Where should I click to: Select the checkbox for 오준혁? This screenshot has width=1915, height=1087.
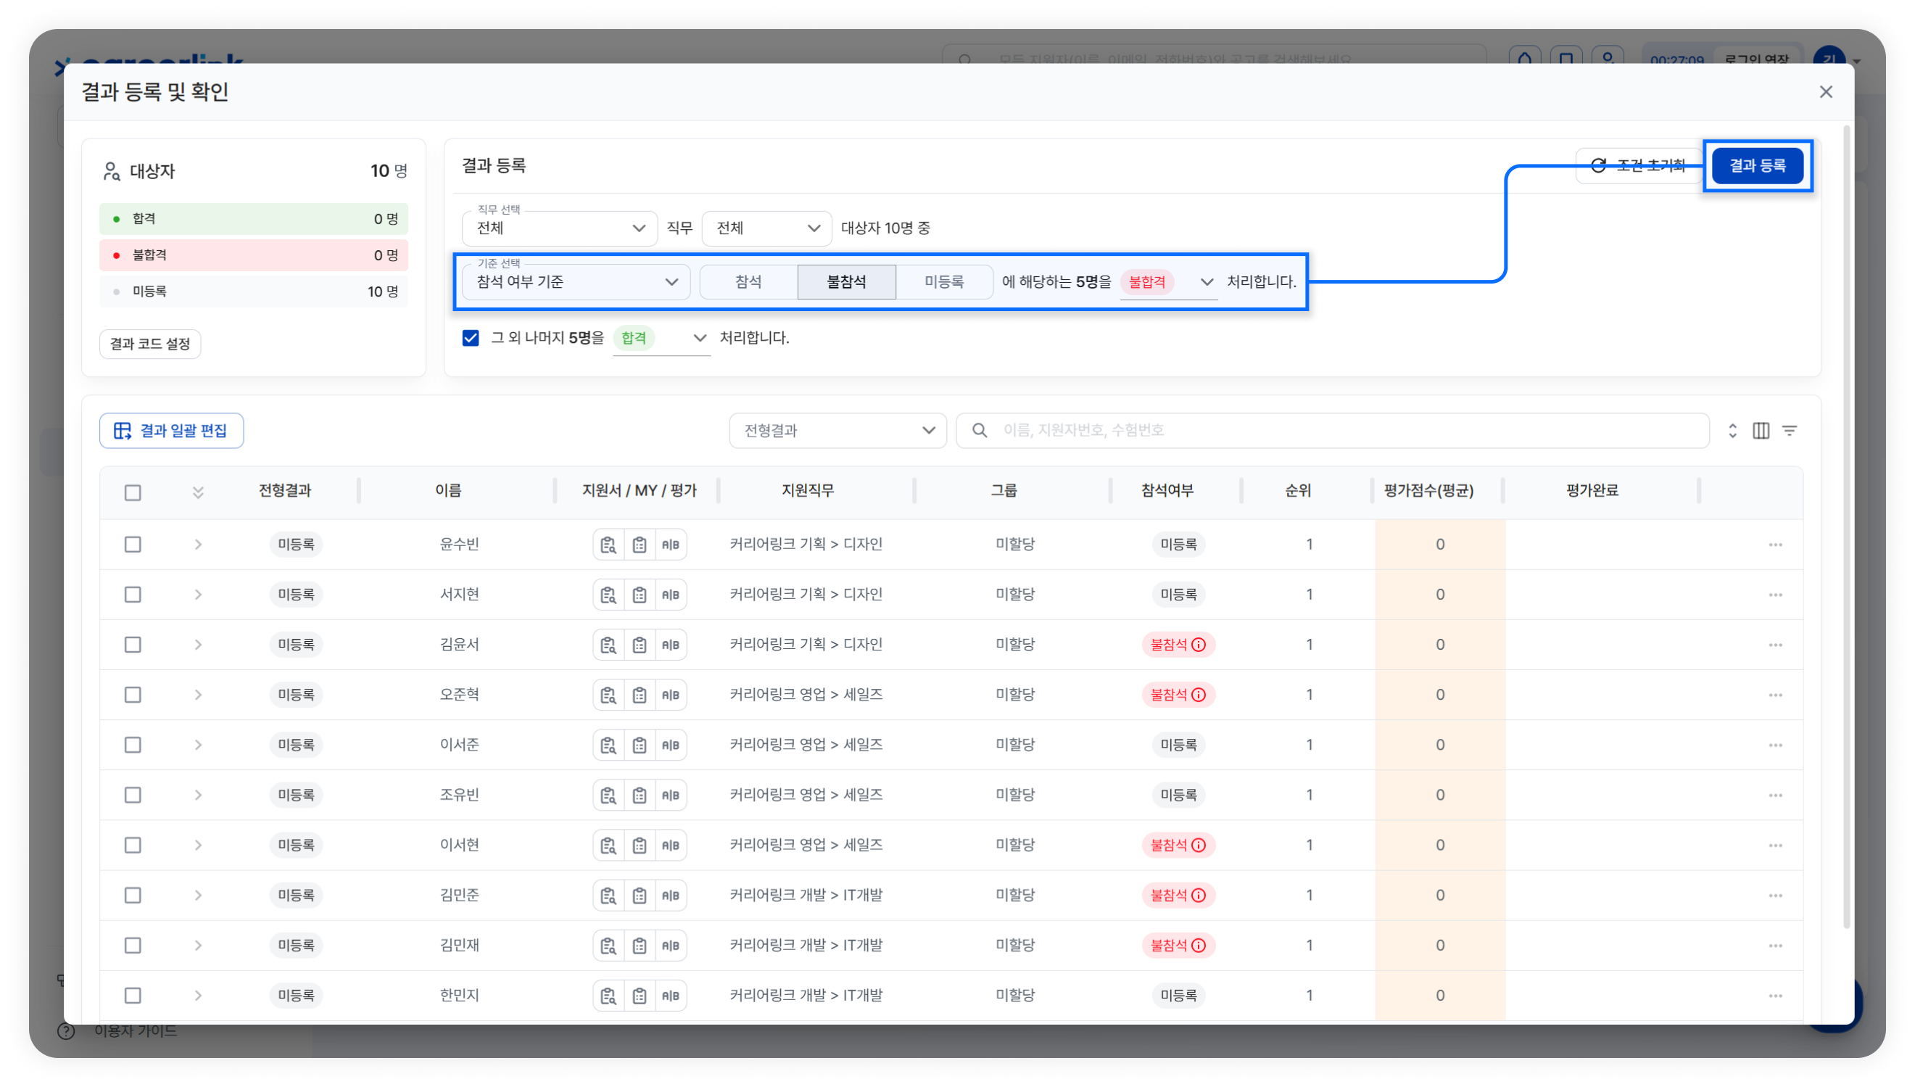[133, 694]
